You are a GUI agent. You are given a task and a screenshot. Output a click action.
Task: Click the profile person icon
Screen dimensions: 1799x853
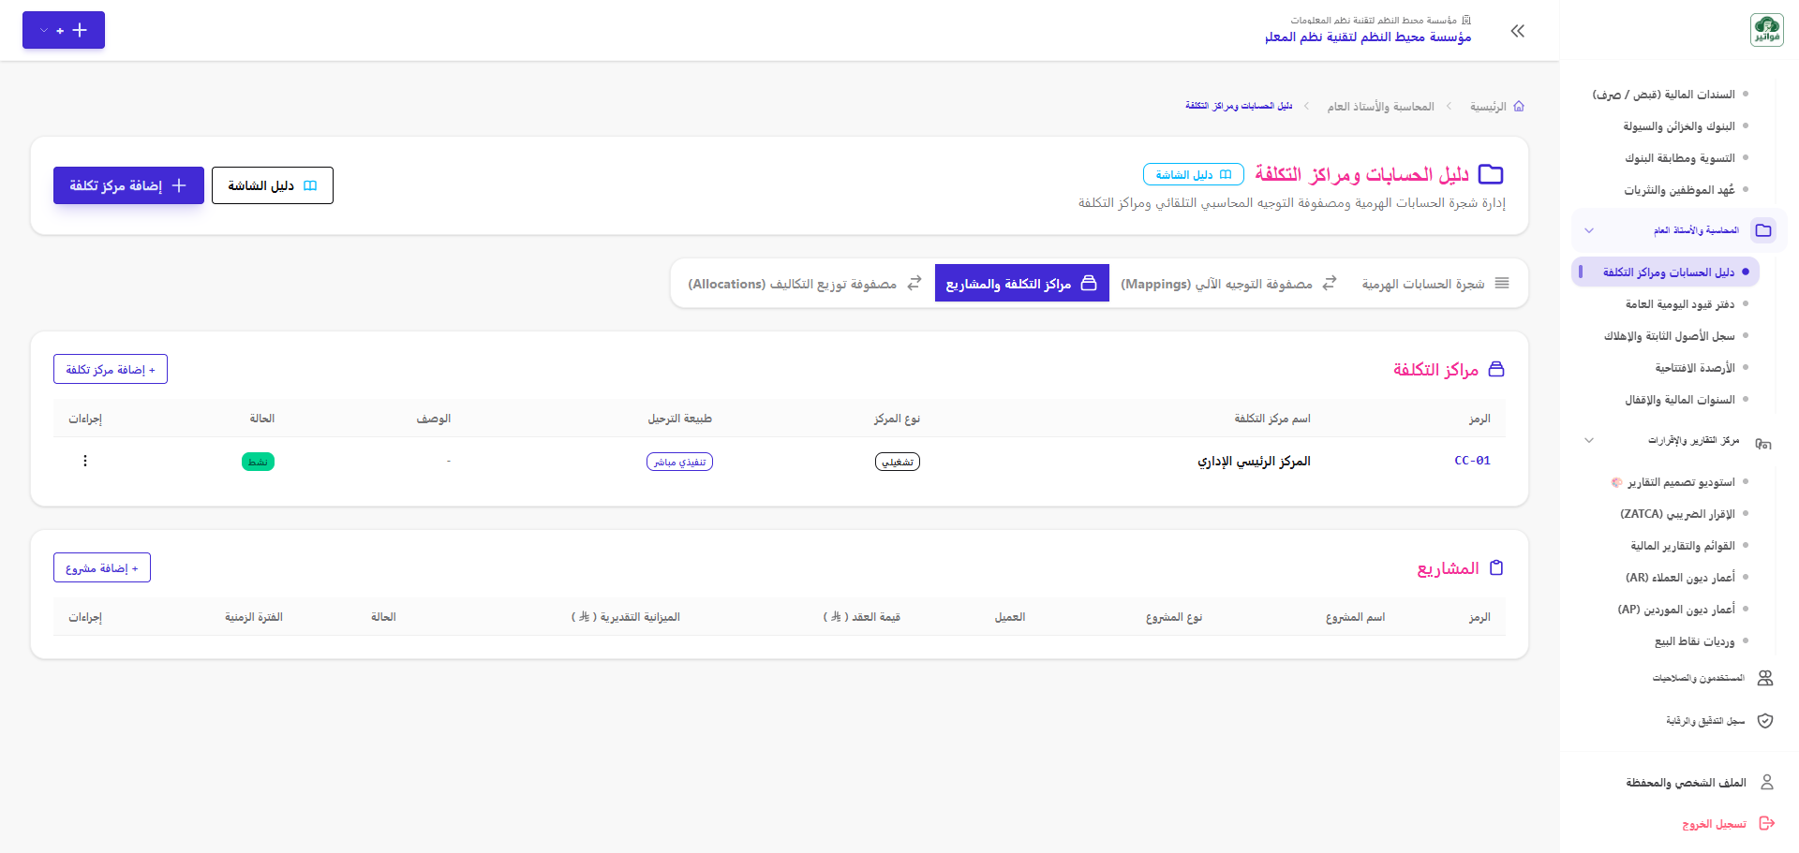pyautogui.click(x=1767, y=782)
